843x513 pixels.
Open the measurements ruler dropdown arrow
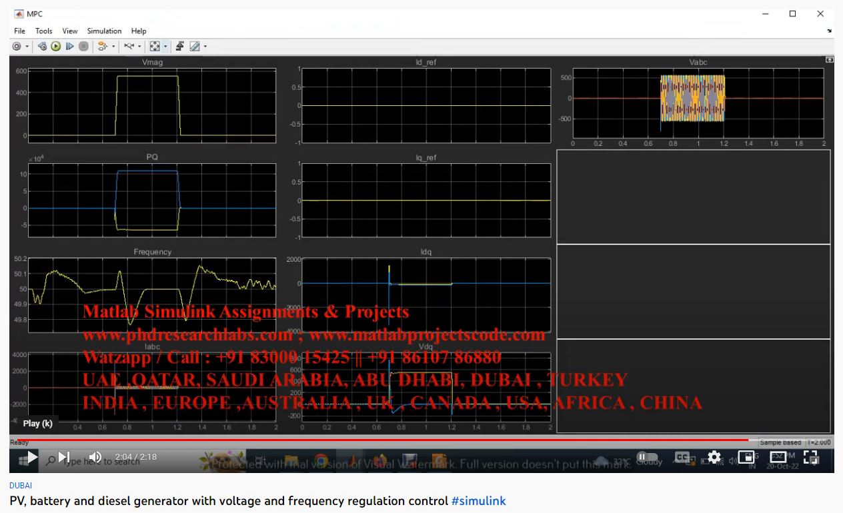(205, 47)
